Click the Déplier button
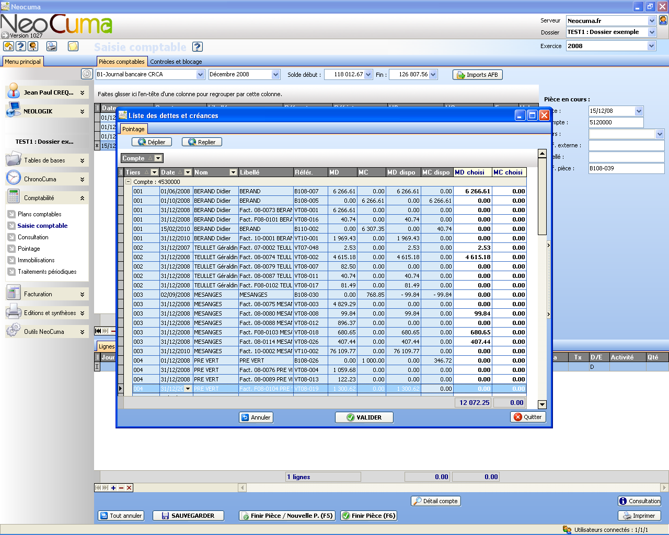The width and height of the screenshot is (669, 535). point(152,142)
